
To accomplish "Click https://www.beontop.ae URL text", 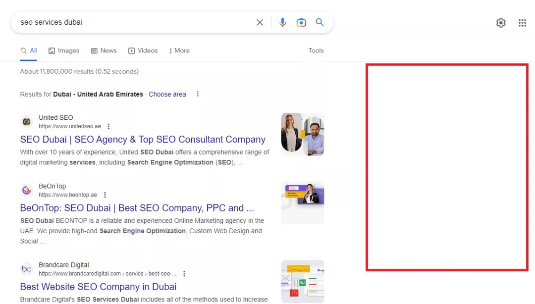I will (67, 195).
